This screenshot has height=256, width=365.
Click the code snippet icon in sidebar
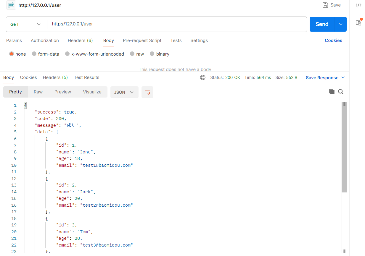[x=358, y=5]
